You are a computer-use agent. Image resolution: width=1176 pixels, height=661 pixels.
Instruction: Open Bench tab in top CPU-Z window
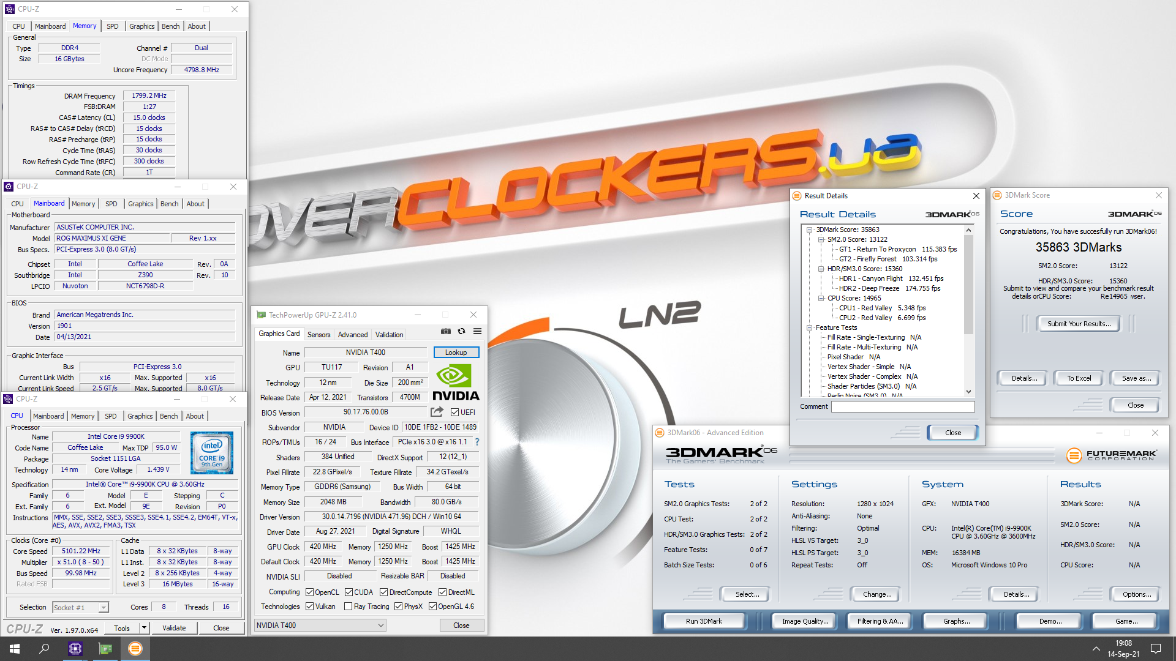[170, 26]
